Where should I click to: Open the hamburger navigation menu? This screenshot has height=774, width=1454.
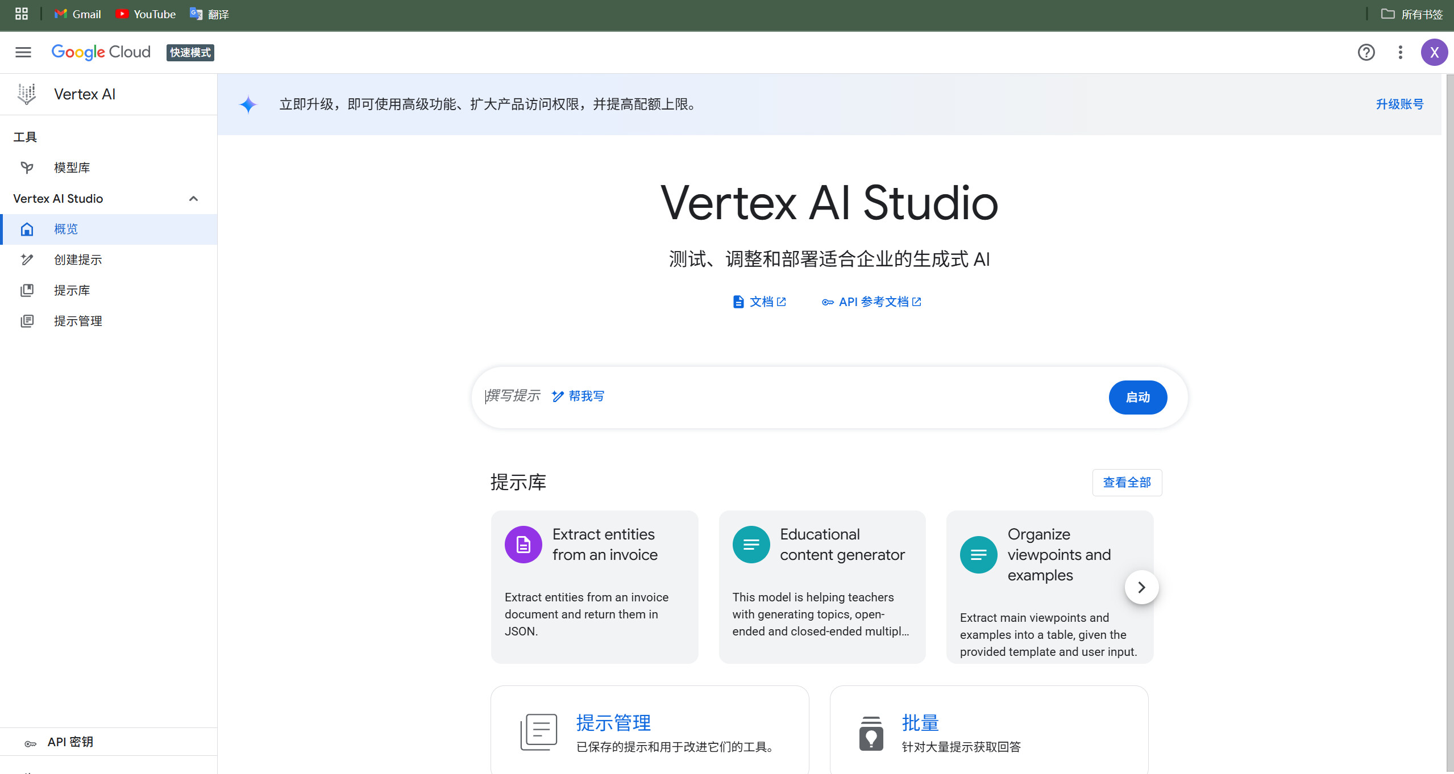coord(23,52)
